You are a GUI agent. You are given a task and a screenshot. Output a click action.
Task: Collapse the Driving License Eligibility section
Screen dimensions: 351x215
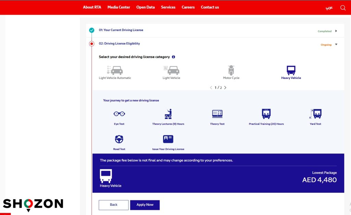336,44
